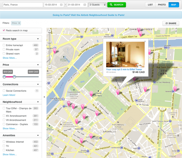The width and height of the screenshot is (182, 158).
Task: Switch to LIST view
Action: tap(150, 5)
